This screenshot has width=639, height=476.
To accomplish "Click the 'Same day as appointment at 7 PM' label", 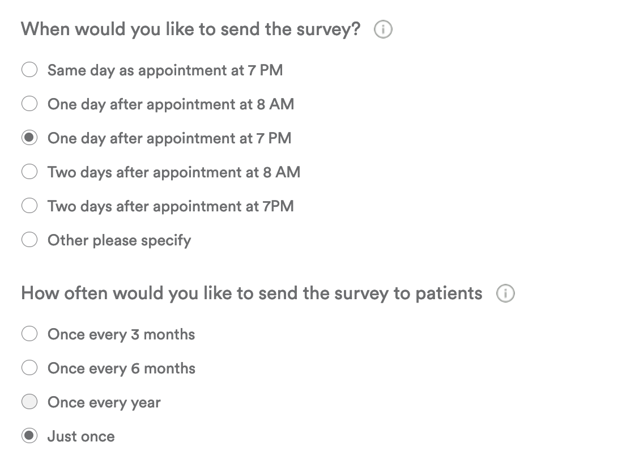I will point(165,70).
